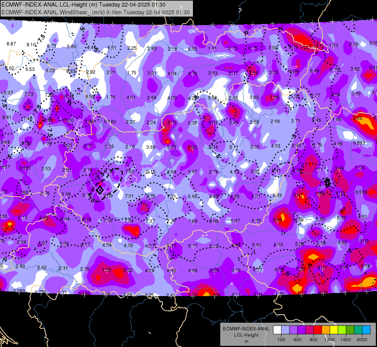This screenshot has height=347, width=377.
Task: Click the white legend swatch below 100
Action: pos(277,330)
